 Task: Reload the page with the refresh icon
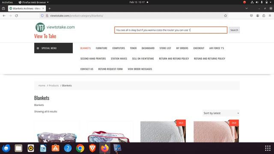[x=16, y=16]
